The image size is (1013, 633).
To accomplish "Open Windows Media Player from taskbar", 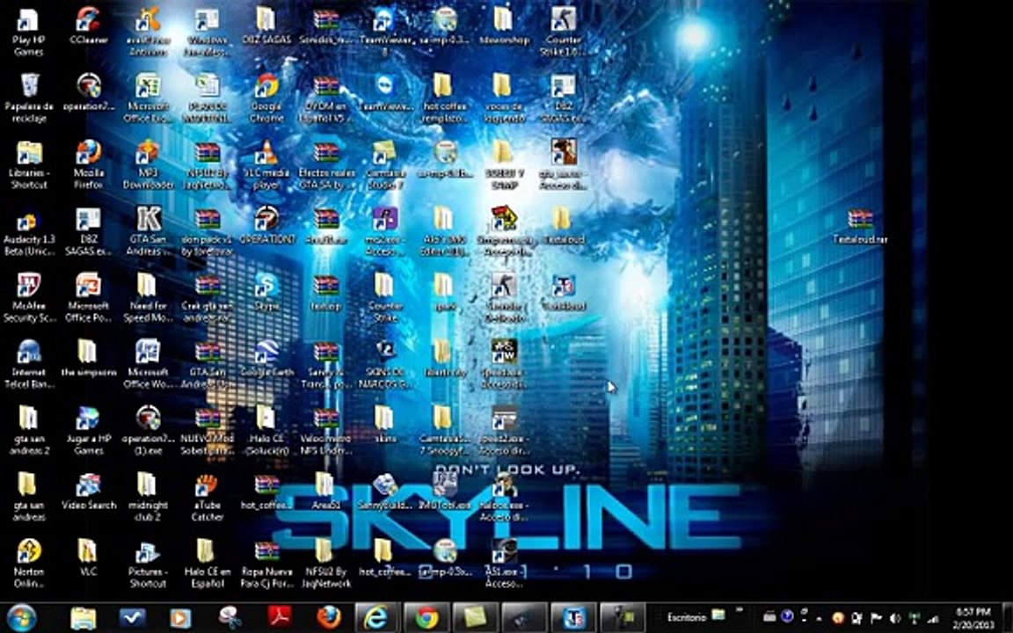I will pos(181,618).
